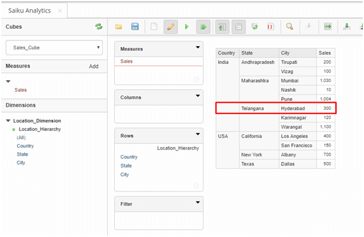Close the Saiku Analytics tab
The width and height of the screenshot is (364, 237).
click(x=60, y=10)
